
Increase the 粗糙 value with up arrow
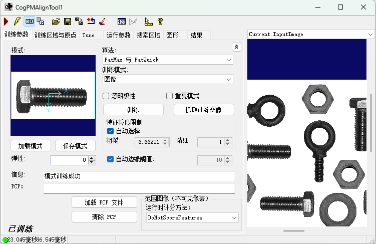[x=165, y=140]
